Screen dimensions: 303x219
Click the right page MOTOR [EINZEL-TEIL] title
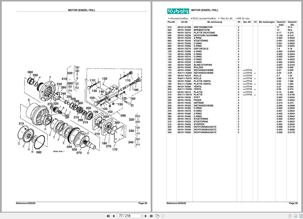click(x=204, y=10)
